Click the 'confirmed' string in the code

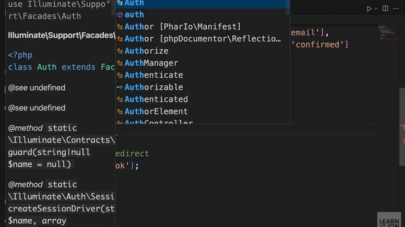coord(318,45)
